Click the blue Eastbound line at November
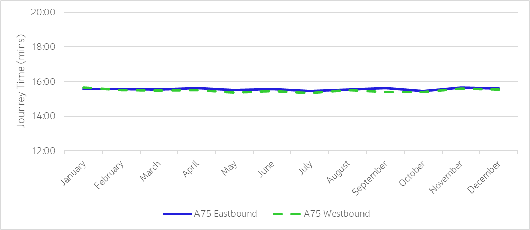The width and height of the screenshot is (530, 230). 461,87
